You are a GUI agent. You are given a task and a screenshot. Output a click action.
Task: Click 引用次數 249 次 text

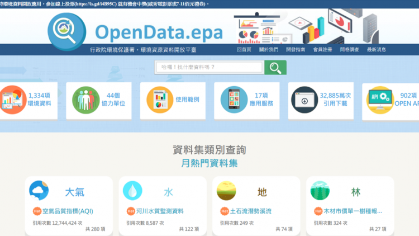click(237, 223)
